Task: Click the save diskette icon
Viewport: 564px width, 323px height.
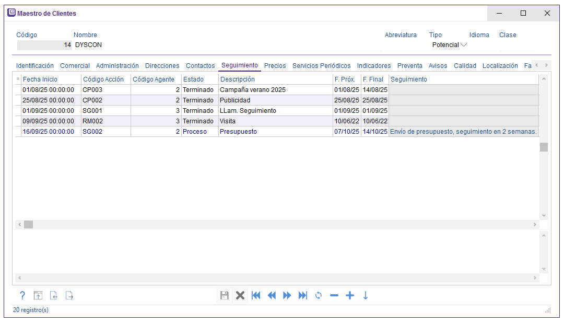Action: pos(225,295)
